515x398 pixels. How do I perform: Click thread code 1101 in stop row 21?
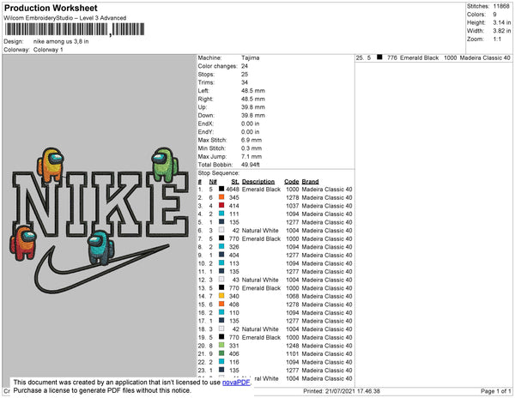pos(293,353)
